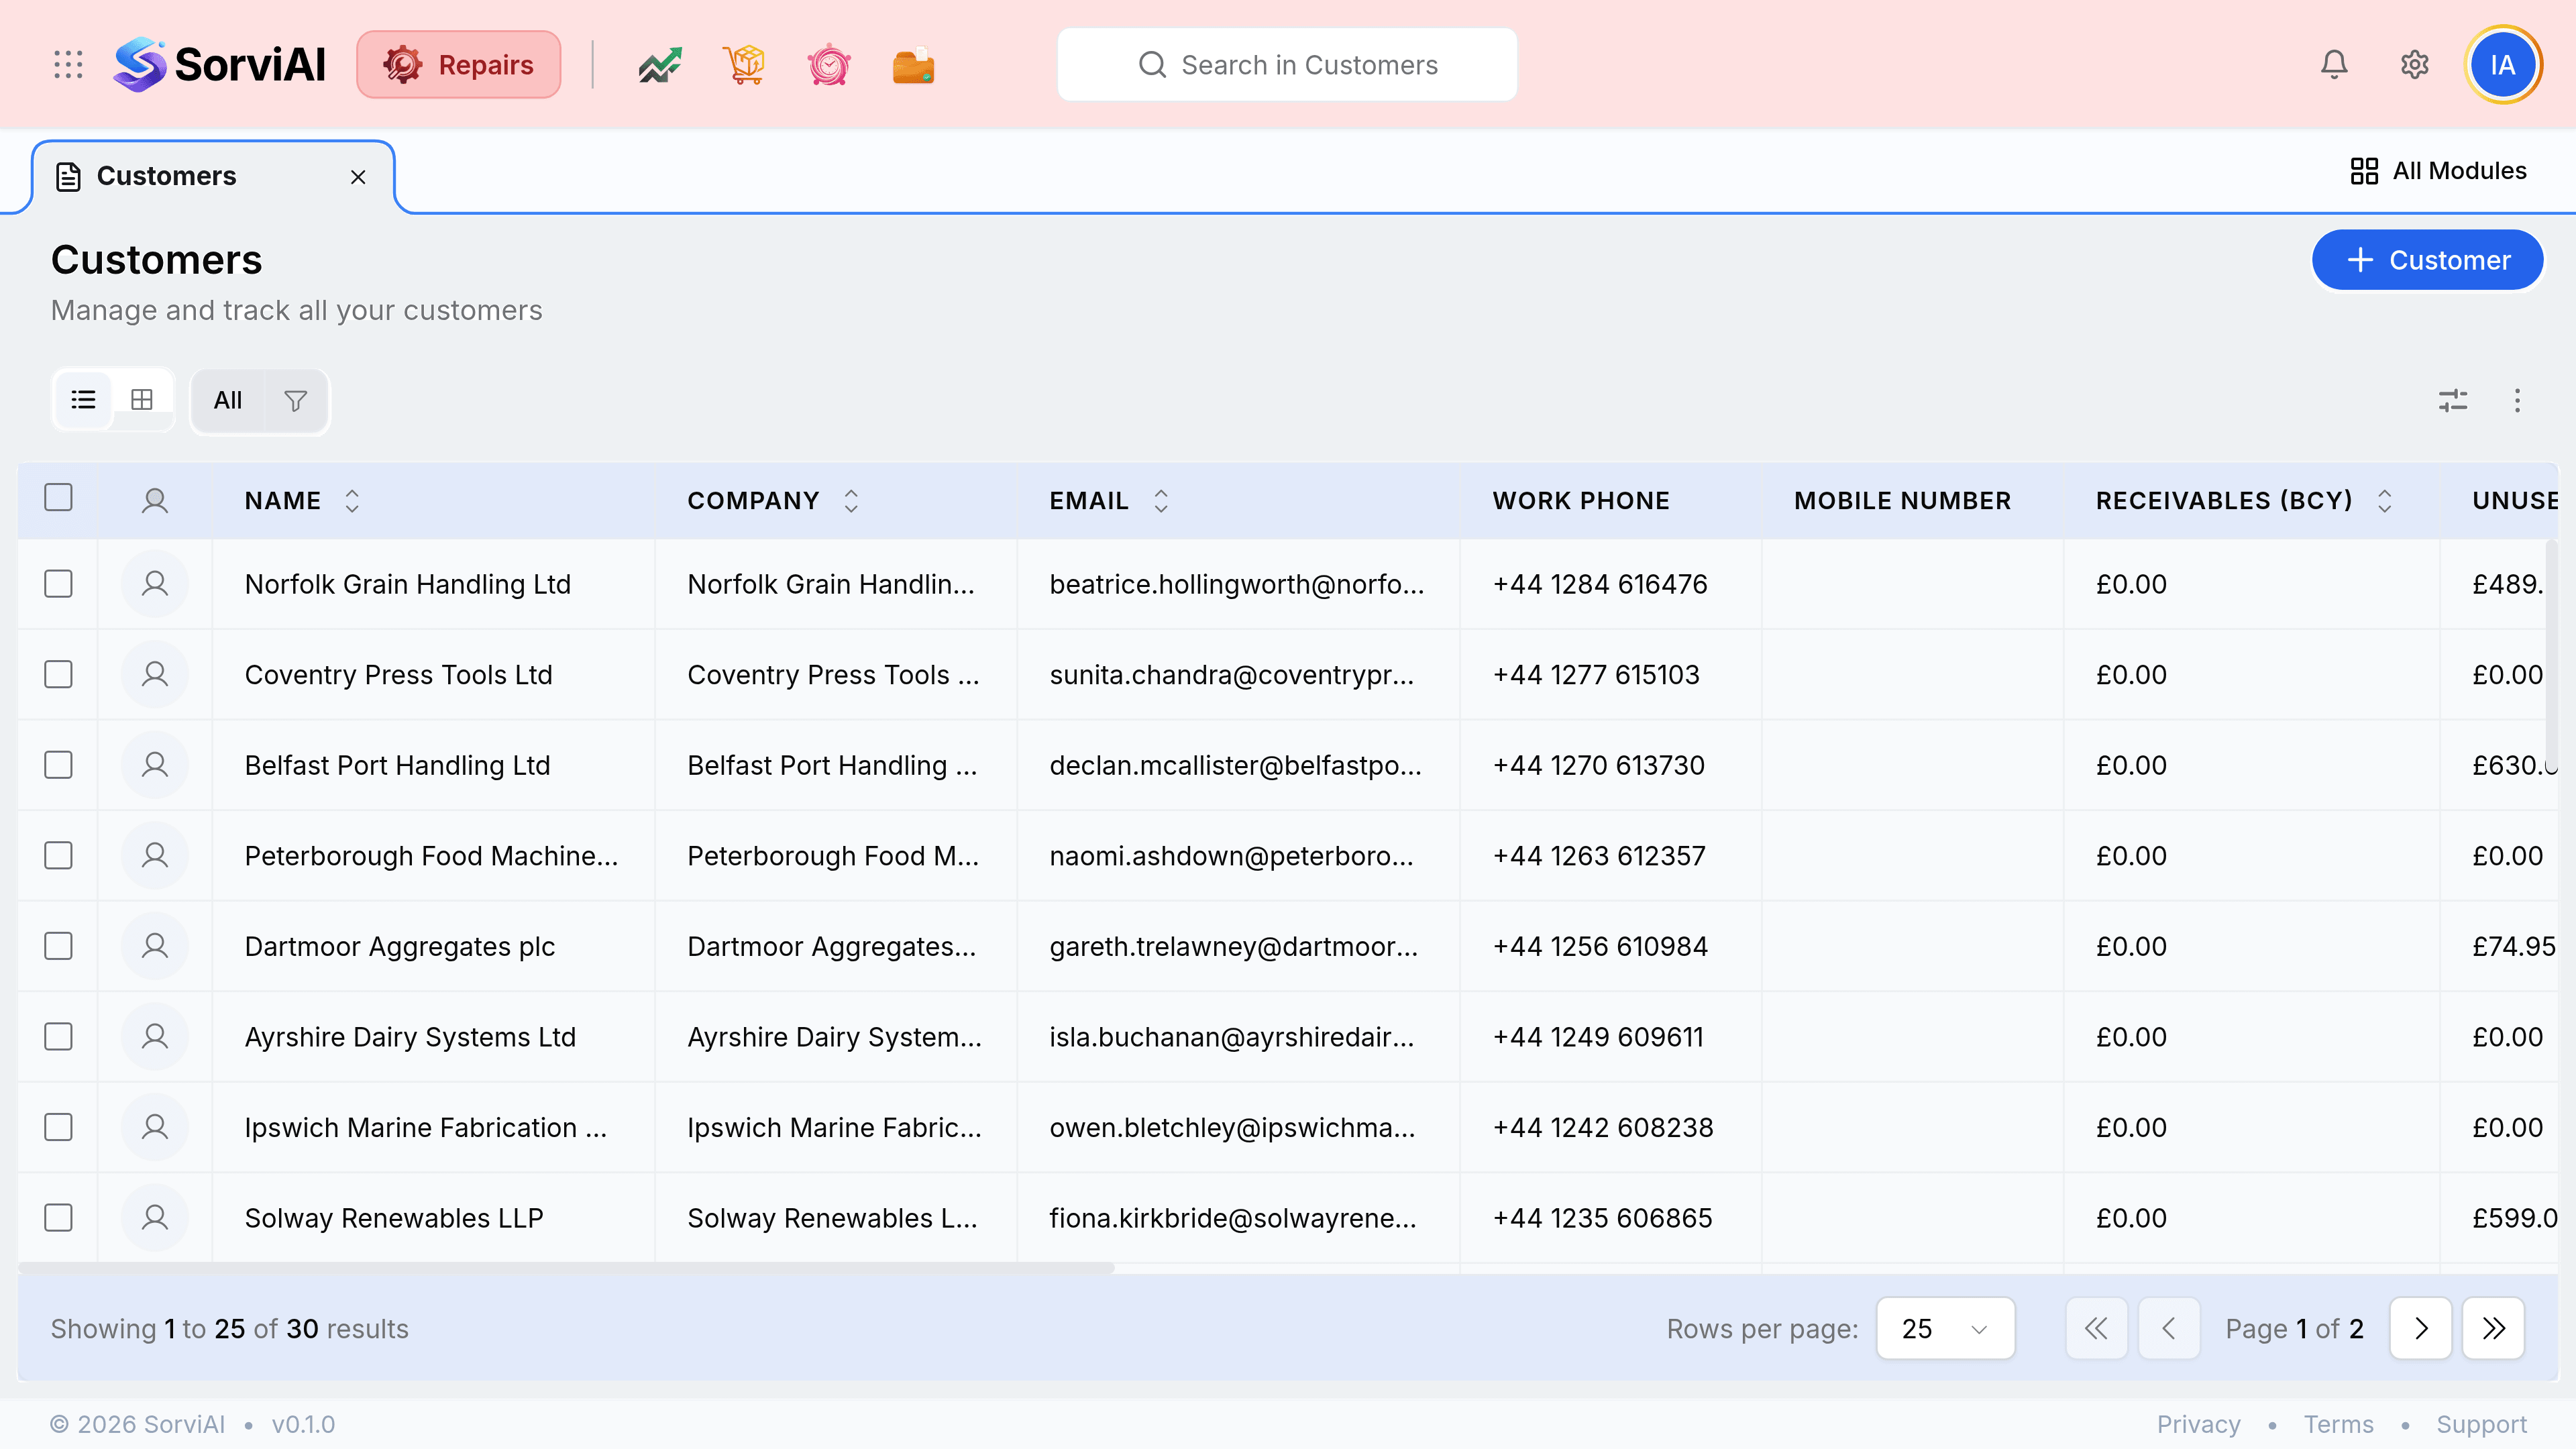This screenshot has height=1449, width=2576.
Task: Click avatar icon for Dartmoor Aggregates plc
Action: click(155, 946)
